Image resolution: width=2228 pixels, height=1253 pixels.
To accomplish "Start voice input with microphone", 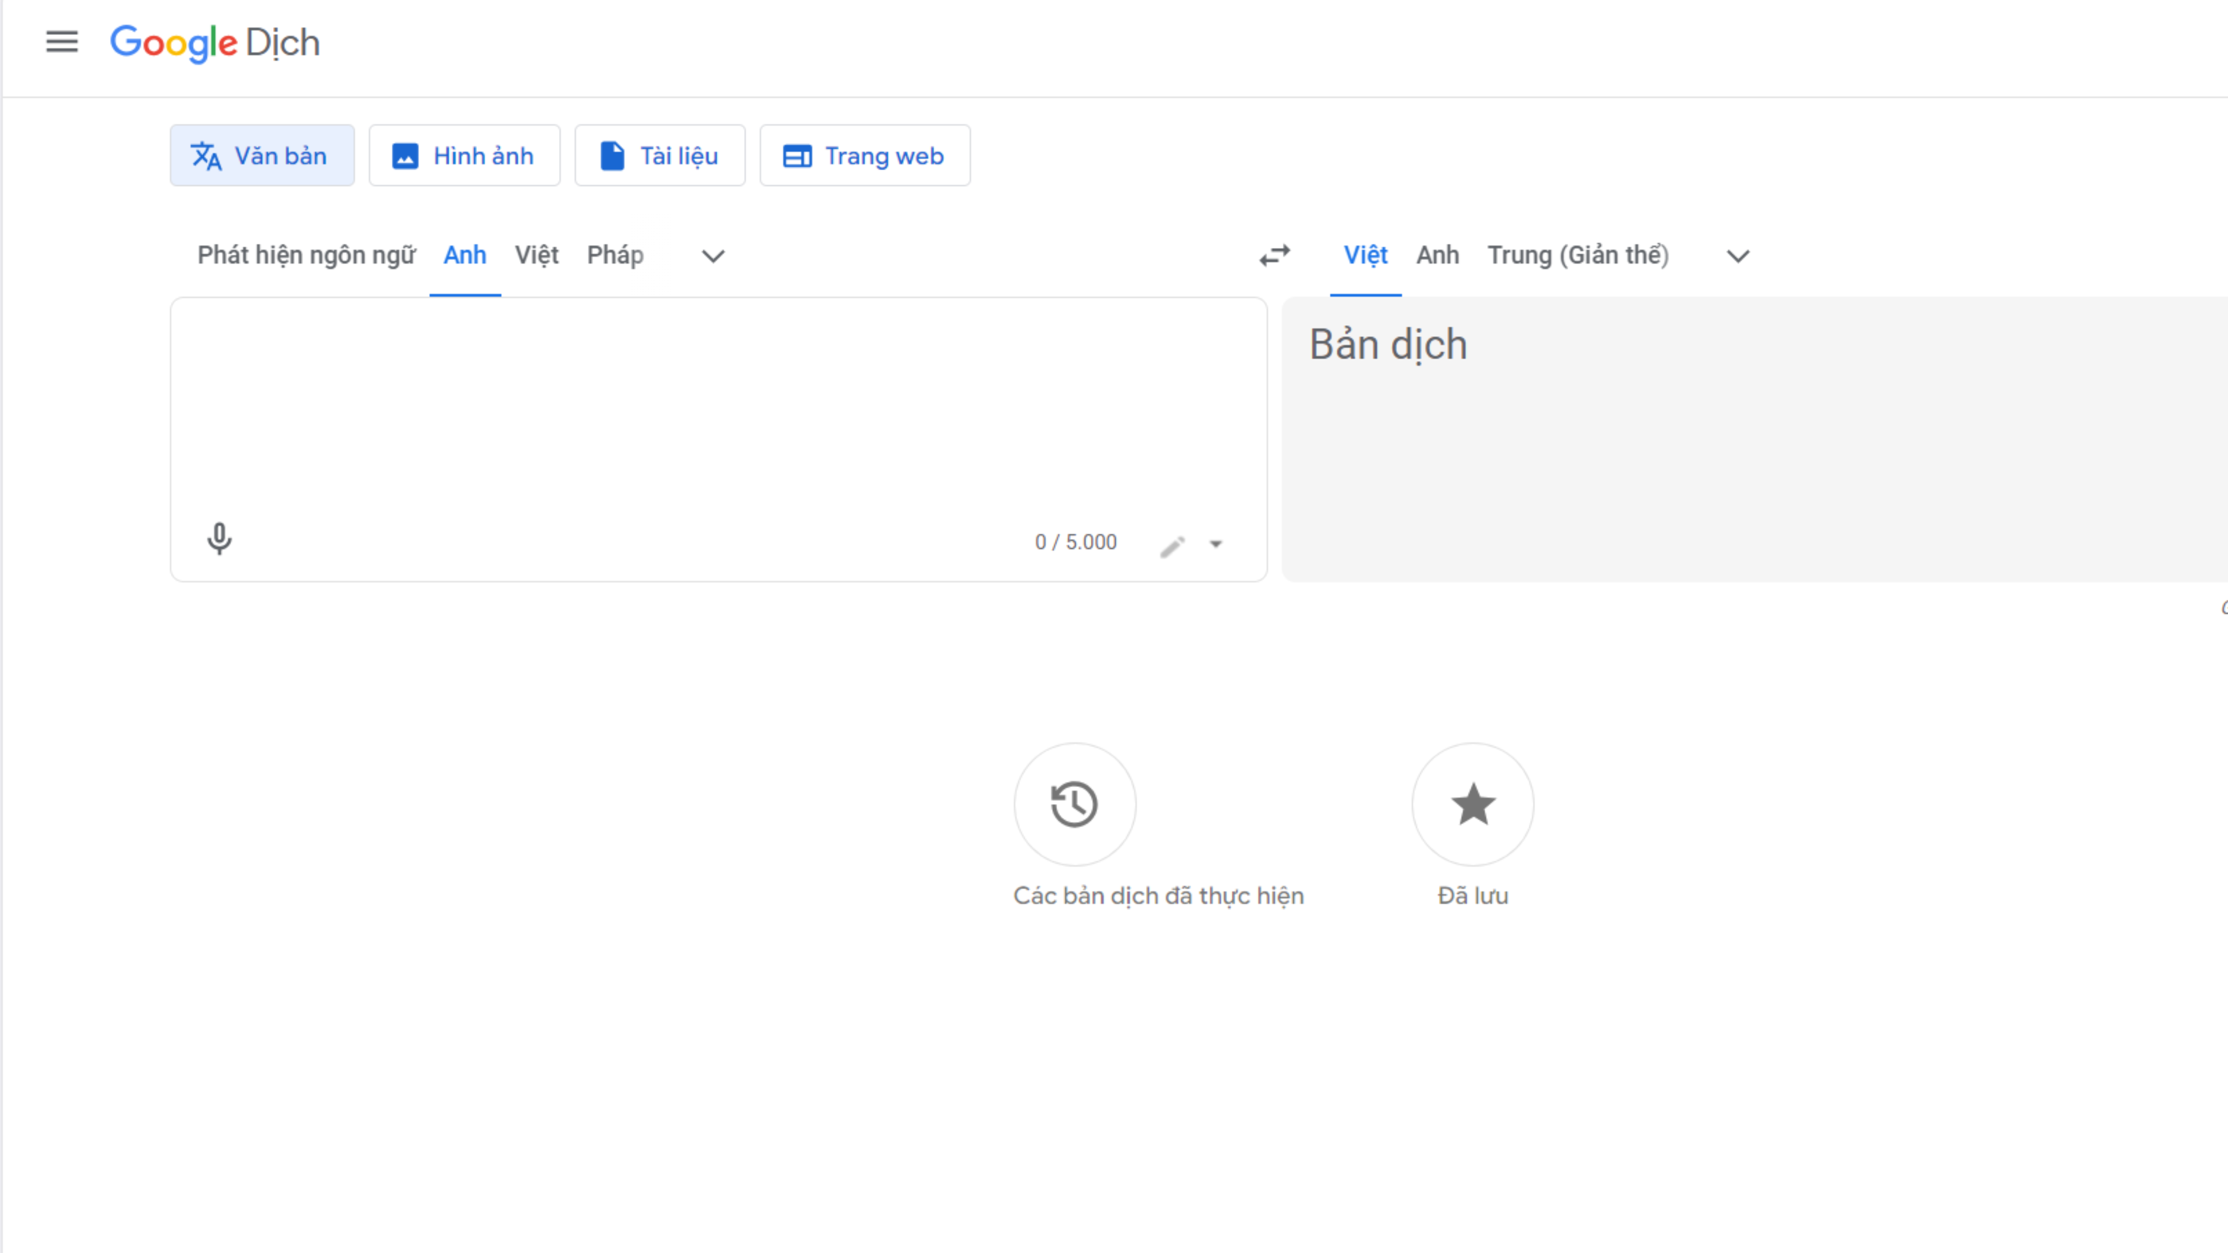I will [220, 539].
